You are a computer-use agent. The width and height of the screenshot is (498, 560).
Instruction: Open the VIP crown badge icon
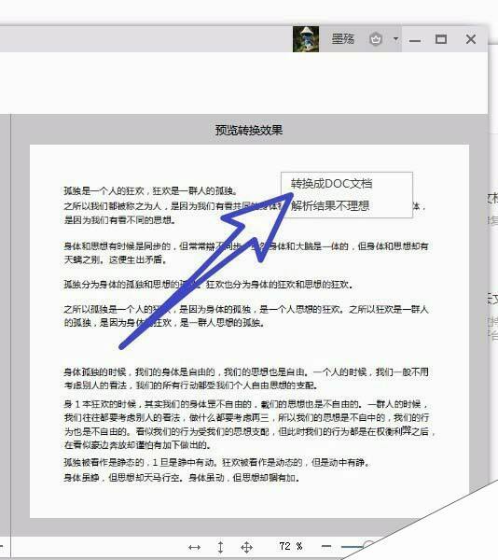point(376,39)
